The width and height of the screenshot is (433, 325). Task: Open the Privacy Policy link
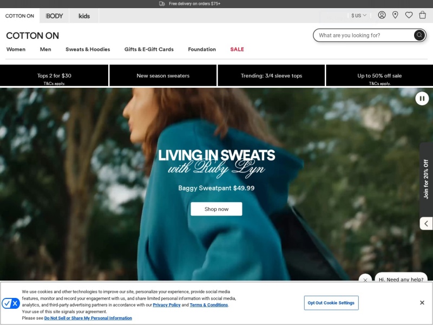pyautogui.click(x=167, y=305)
